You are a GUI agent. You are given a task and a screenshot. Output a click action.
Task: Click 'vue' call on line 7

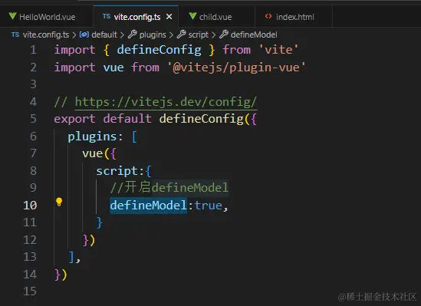(x=92, y=153)
